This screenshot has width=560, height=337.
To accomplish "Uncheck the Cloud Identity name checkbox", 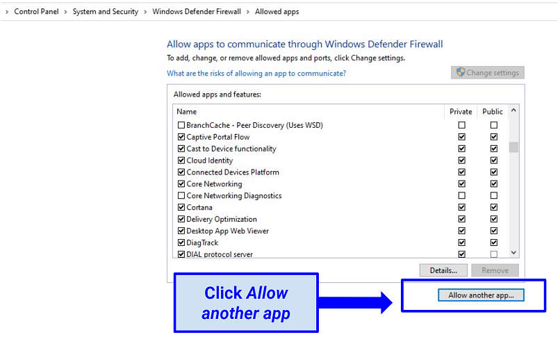I will 181,161.
